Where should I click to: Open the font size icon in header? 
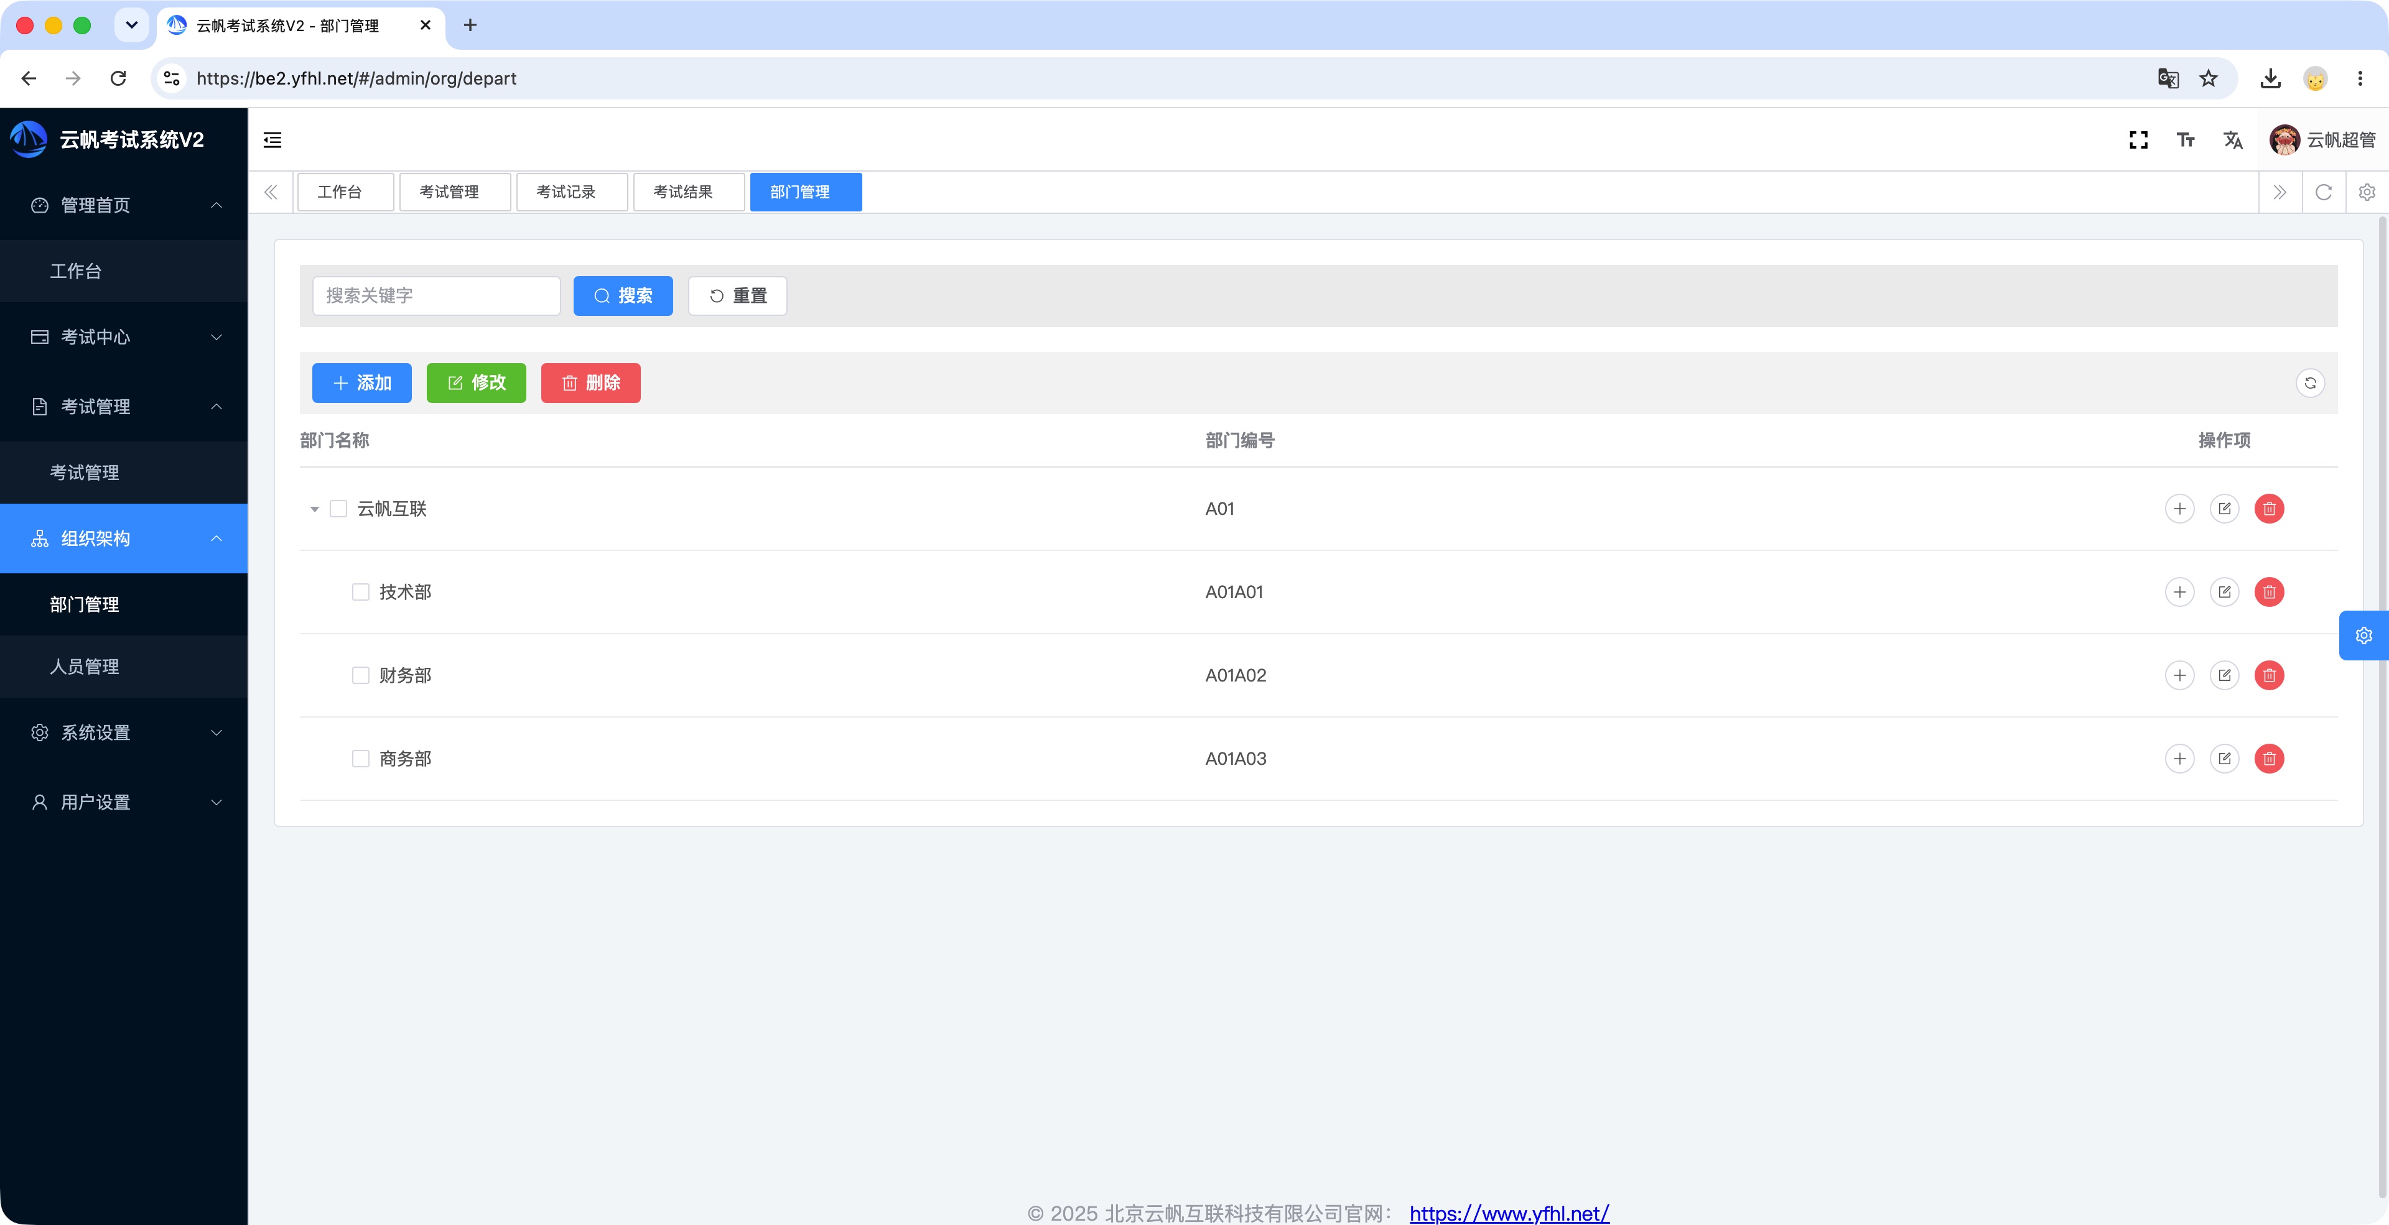coord(2186,140)
